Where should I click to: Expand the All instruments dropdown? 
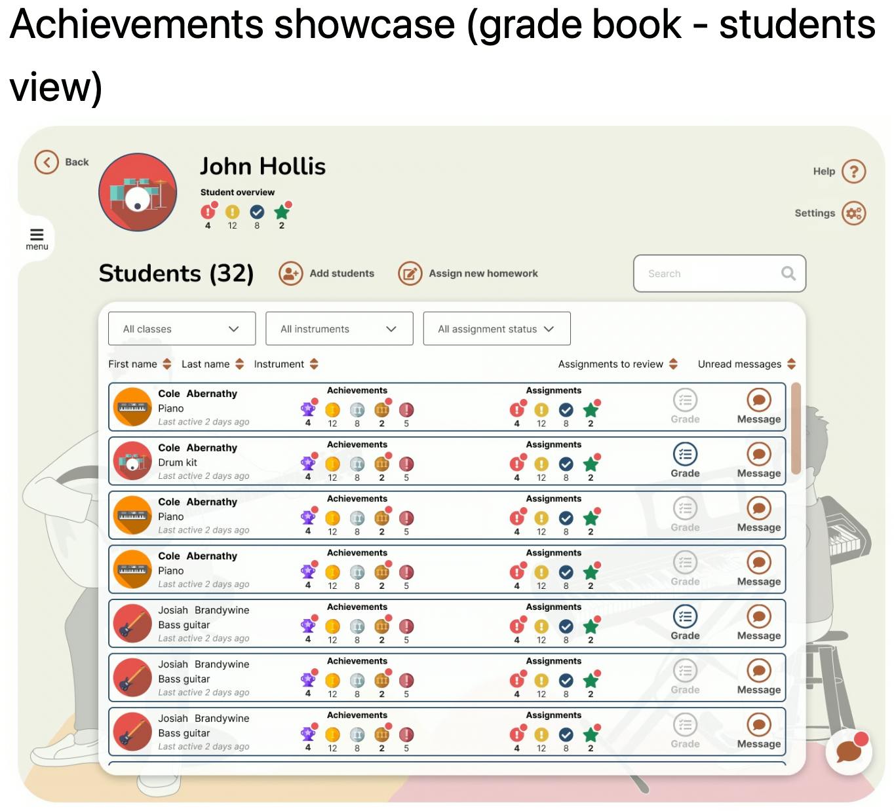tap(339, 329)
